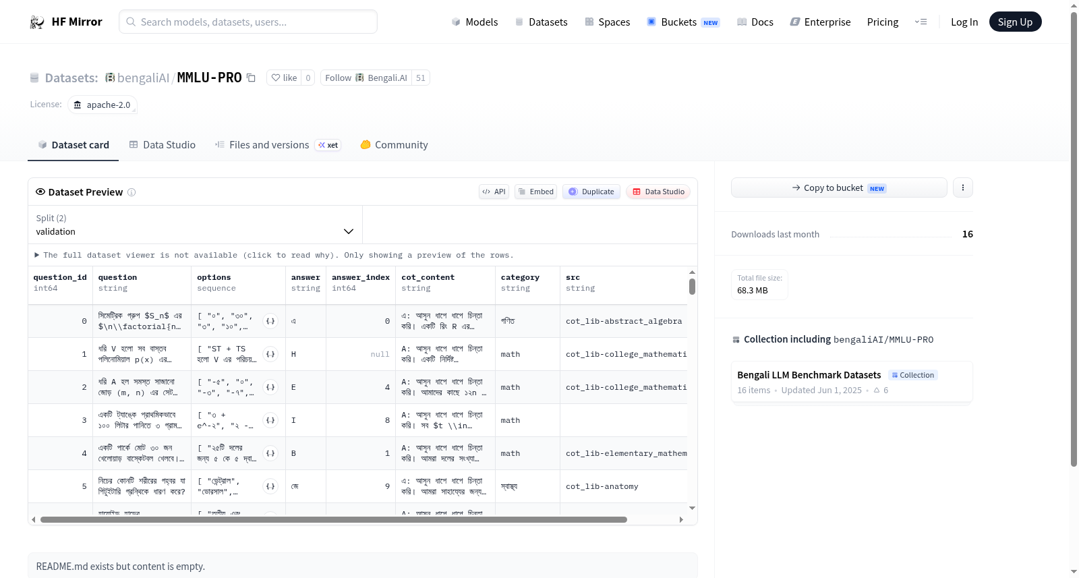Click the Duplicate button
The image size is (1079, 578).
point(591,192)
